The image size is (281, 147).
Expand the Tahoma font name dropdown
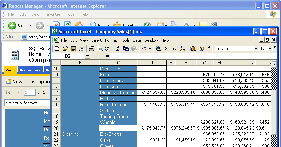pyautogui.click(x=256, y=49)
